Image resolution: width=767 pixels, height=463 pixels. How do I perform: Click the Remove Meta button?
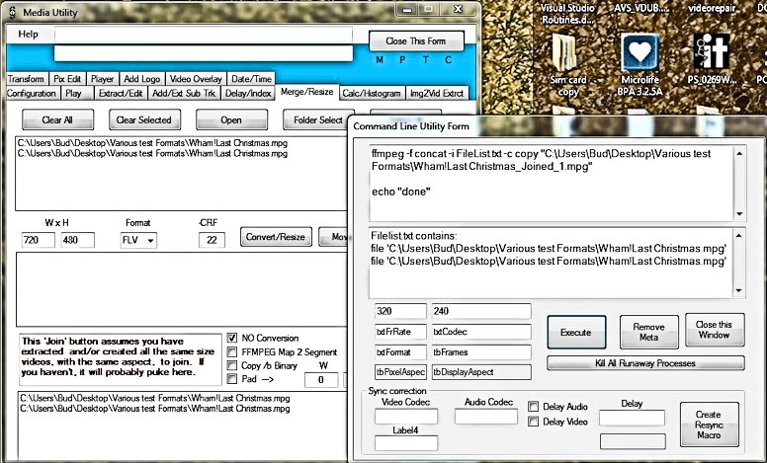tap(649, 332)
